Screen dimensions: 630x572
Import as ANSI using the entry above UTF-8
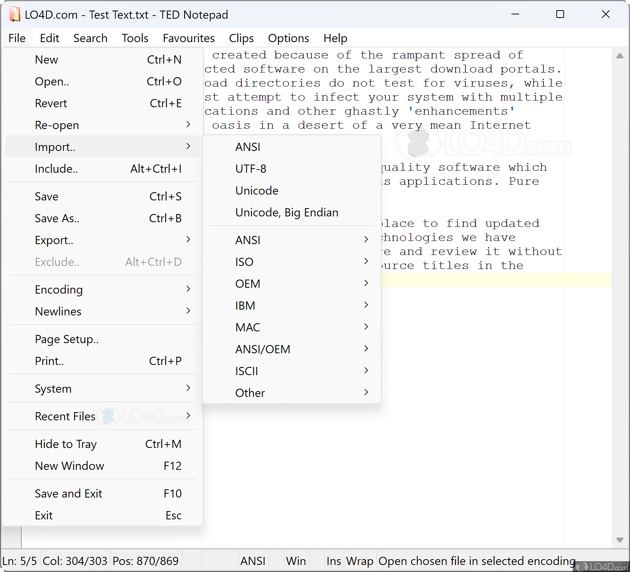point(292,147)
